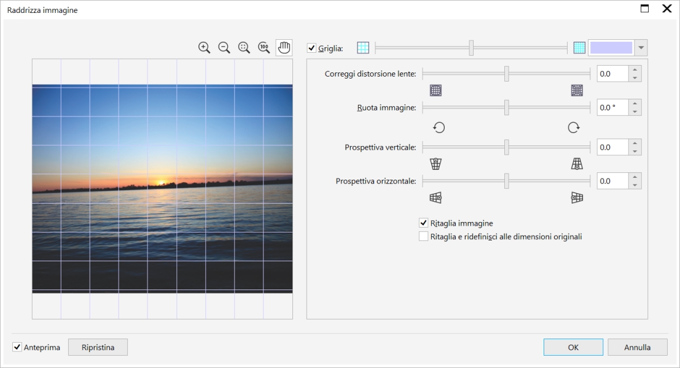
Task: Activate the pan hand tool
Action: [x=284, y=47]
